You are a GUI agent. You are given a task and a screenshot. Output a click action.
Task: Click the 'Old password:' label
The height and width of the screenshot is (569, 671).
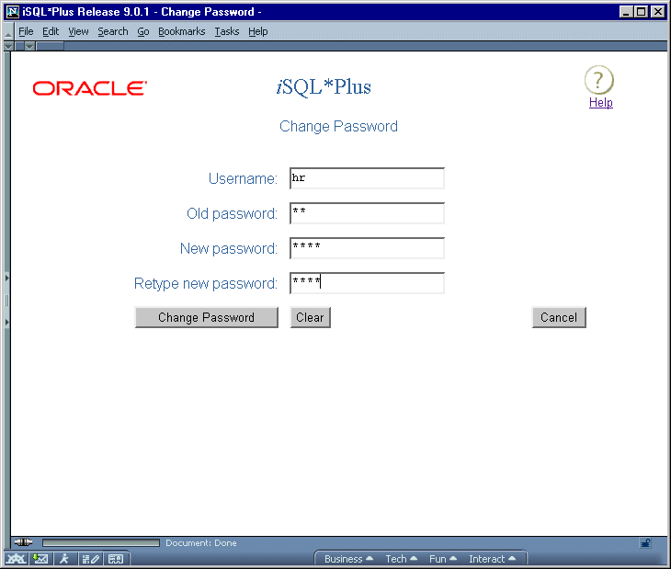tap(232, 213)
